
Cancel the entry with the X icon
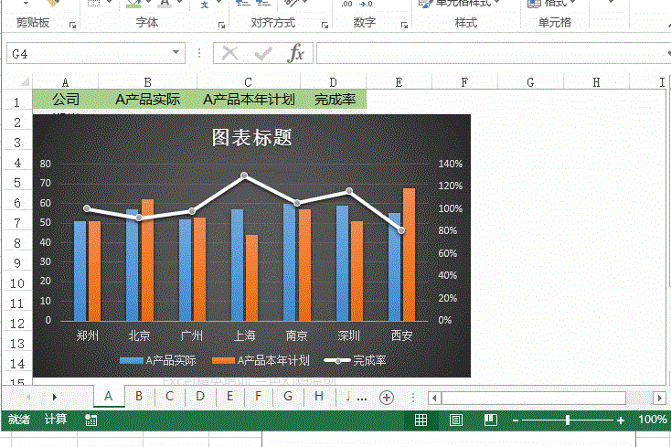[229, 53]
